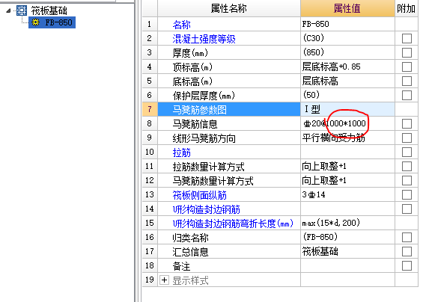Screen dimensions: 426x302
Task: Select row number 7 header
Action: [150, 109]
